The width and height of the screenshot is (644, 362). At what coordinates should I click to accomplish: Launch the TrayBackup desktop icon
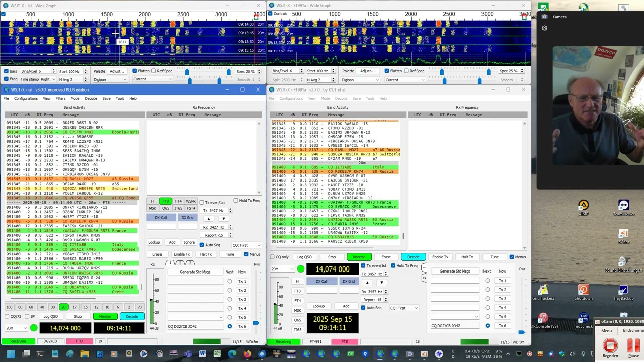[x=623, y=293]
